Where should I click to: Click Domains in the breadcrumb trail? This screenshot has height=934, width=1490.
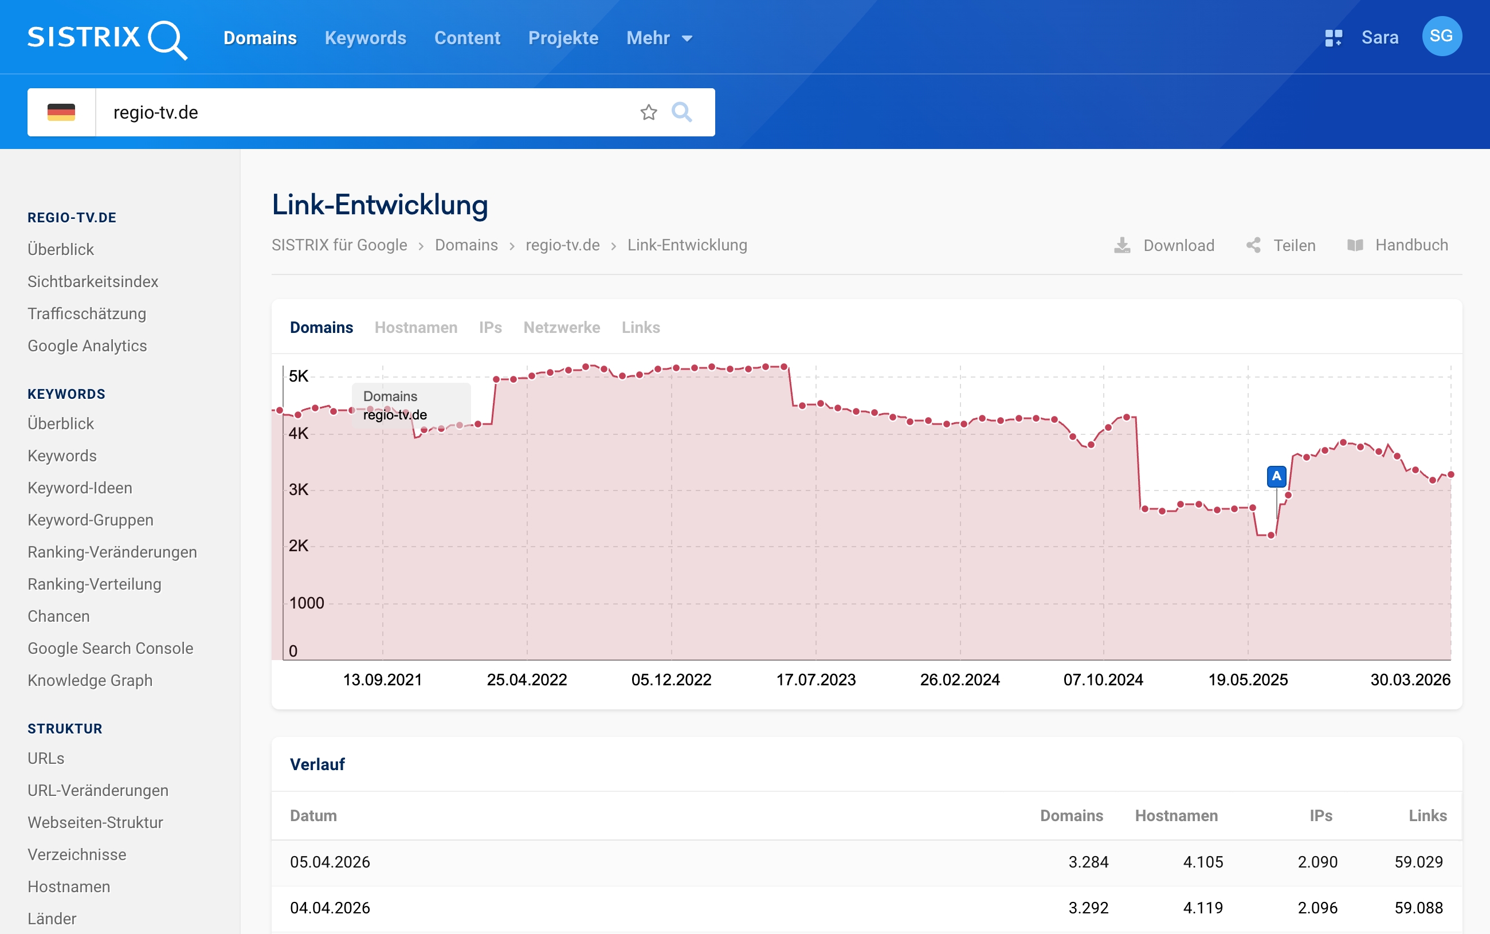tap(466, 245)
